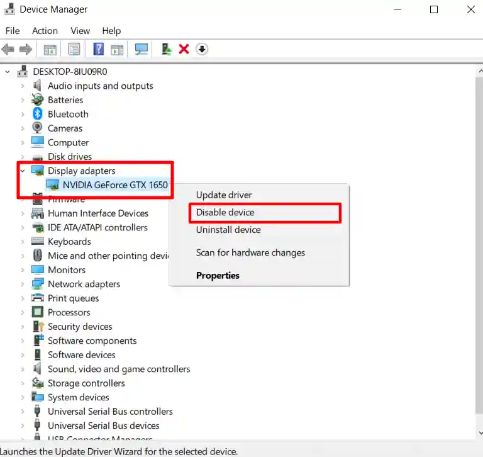Click the Mice and other pointing devices icon
Viewport: 483px width, 457px height.
click(x=38, y=256)
